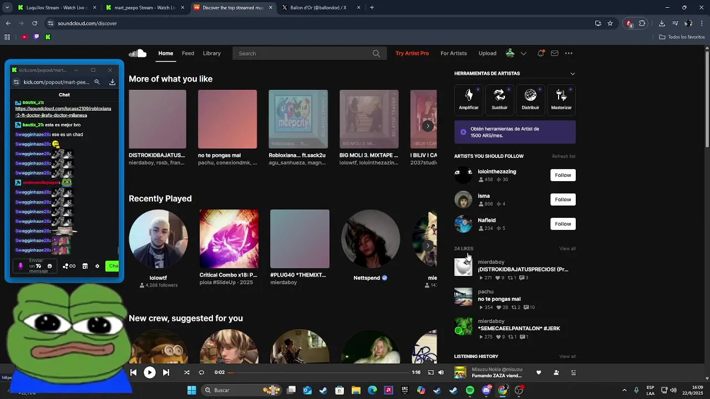Open browser downloads icon
Viewport: 710px width, 399px height.
click(x=662, y=23)
